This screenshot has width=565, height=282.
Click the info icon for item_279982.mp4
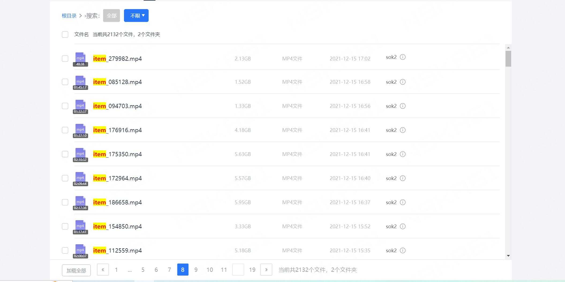402,57
